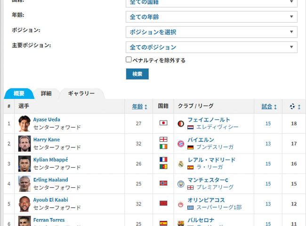
Task: Open Kylian Mbappé's player profile link
Action: (x=50, y=160)
